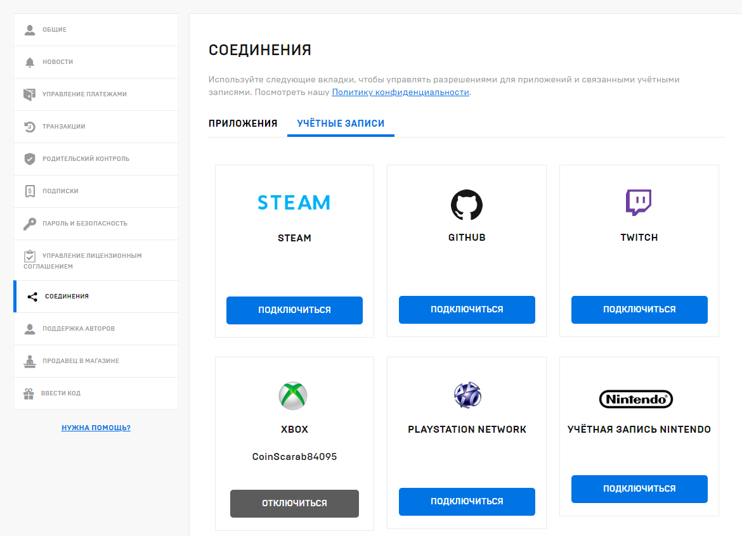Screen dimensions: 742x536
Task: Connect the Twitch account
Action: point(639,310)
